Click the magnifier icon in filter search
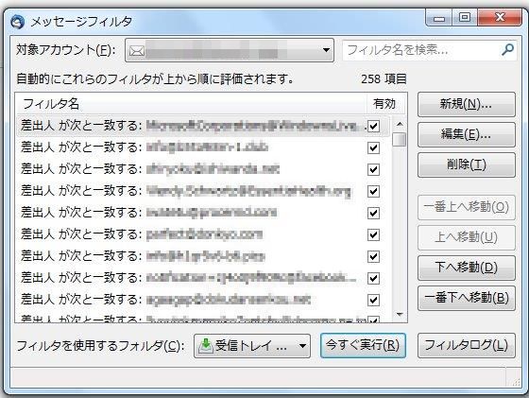 507,49
